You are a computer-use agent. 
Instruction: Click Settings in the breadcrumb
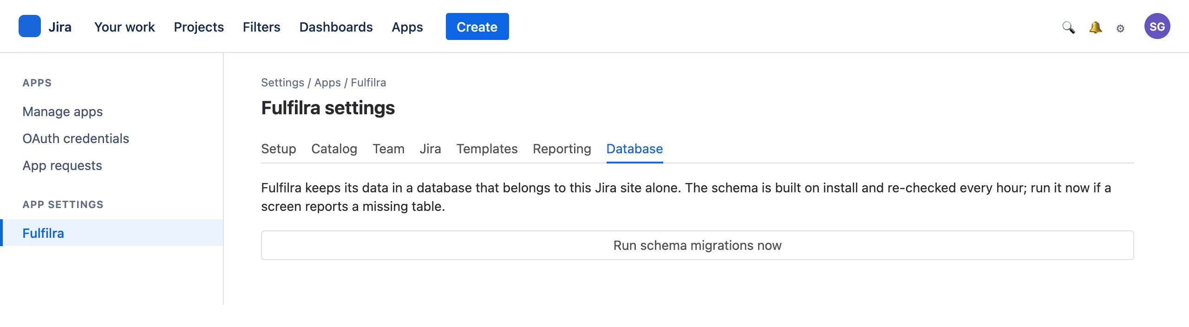282,82
